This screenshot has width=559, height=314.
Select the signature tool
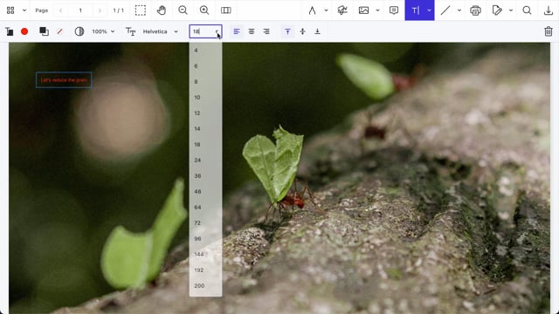[x=342, y=10]
